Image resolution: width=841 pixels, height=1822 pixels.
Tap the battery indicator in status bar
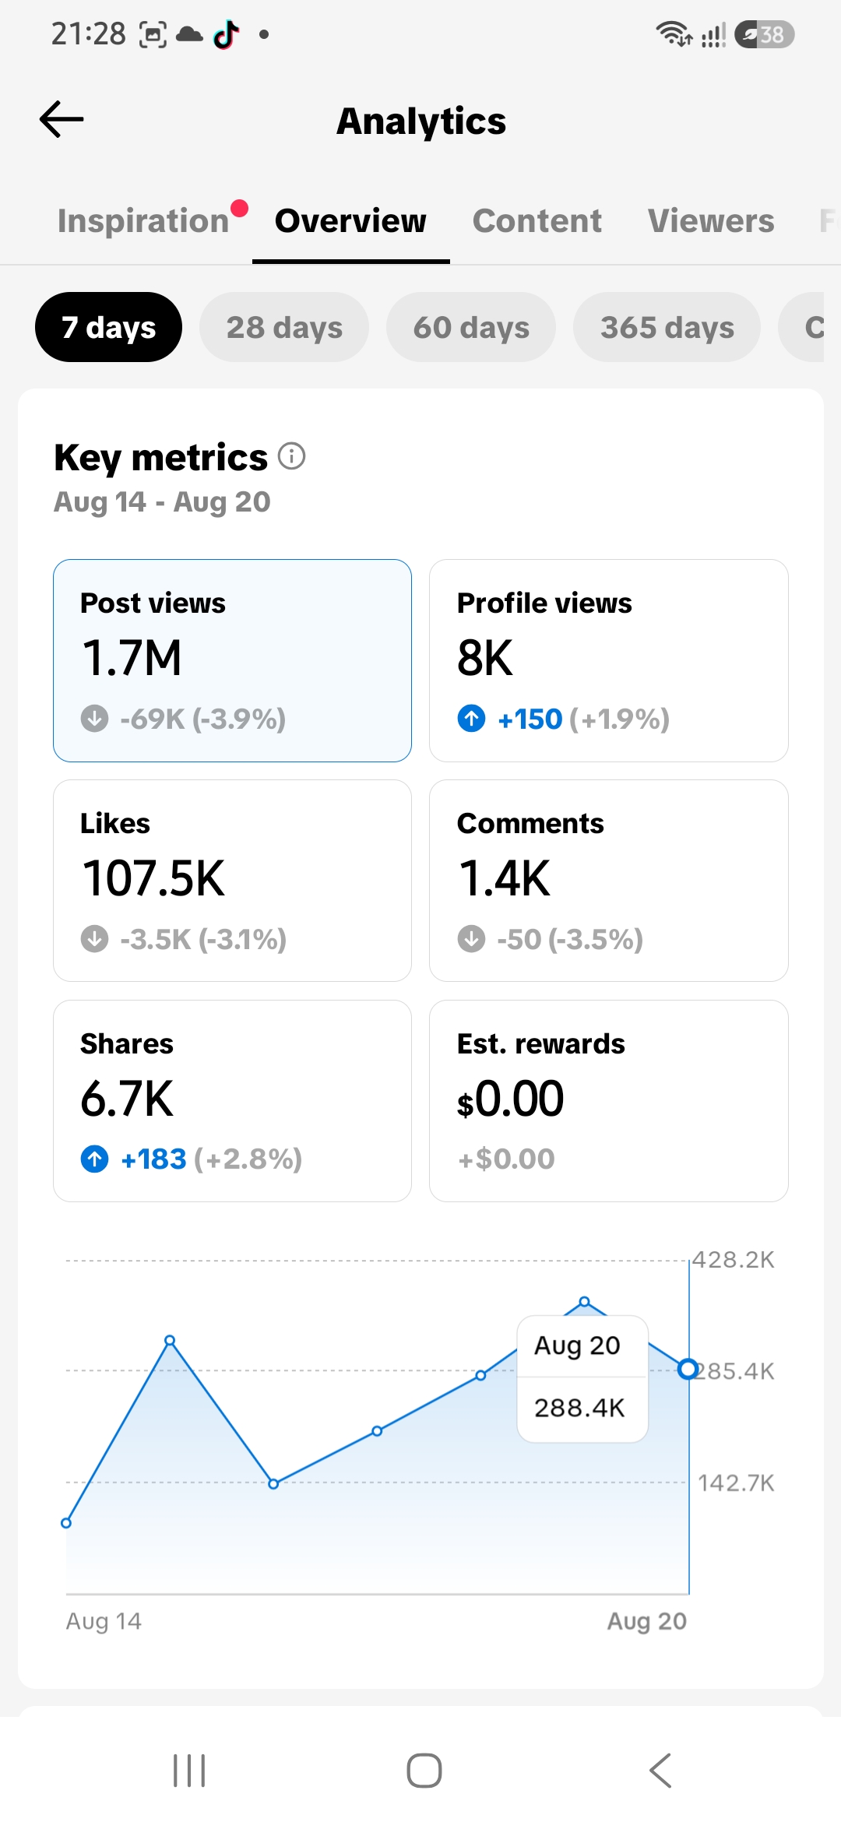[764, 34]
